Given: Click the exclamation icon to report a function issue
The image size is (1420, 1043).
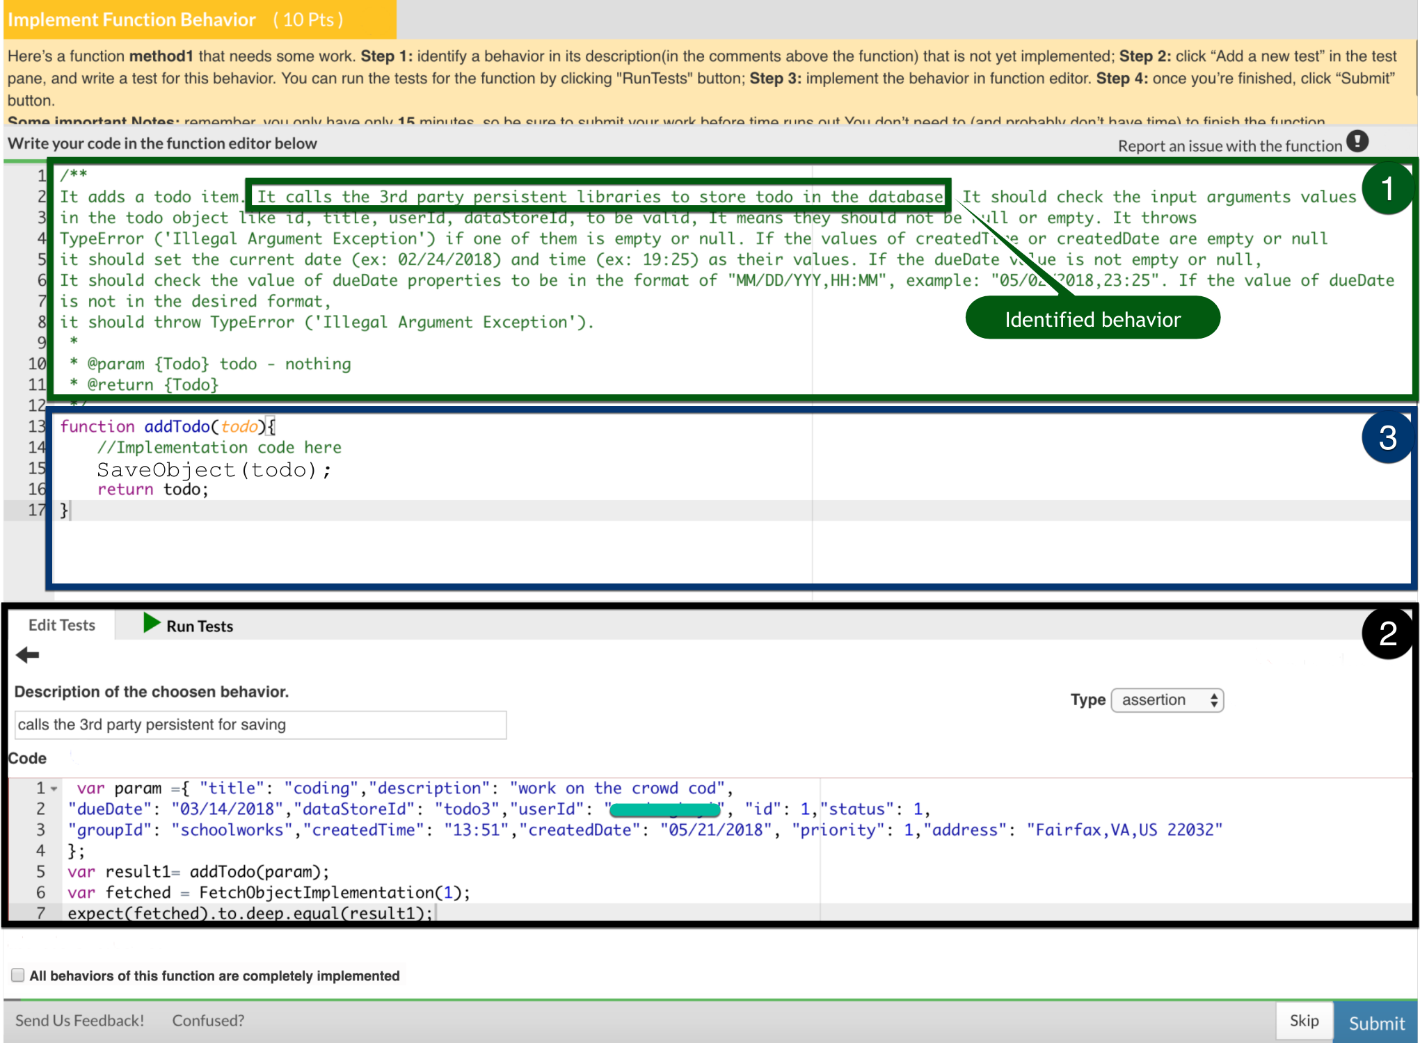Looking at the screenshot, I should tap(1357, 141).
